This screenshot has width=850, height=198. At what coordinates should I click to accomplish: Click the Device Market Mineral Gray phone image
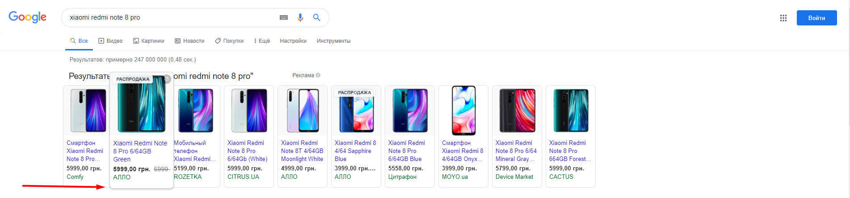517,111
